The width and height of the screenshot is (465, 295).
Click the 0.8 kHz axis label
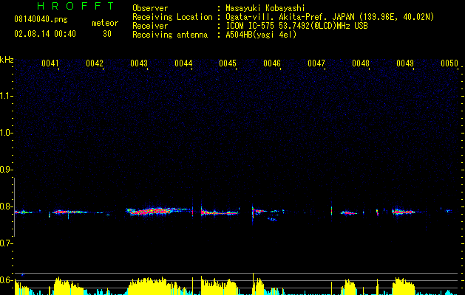(6, 206)
